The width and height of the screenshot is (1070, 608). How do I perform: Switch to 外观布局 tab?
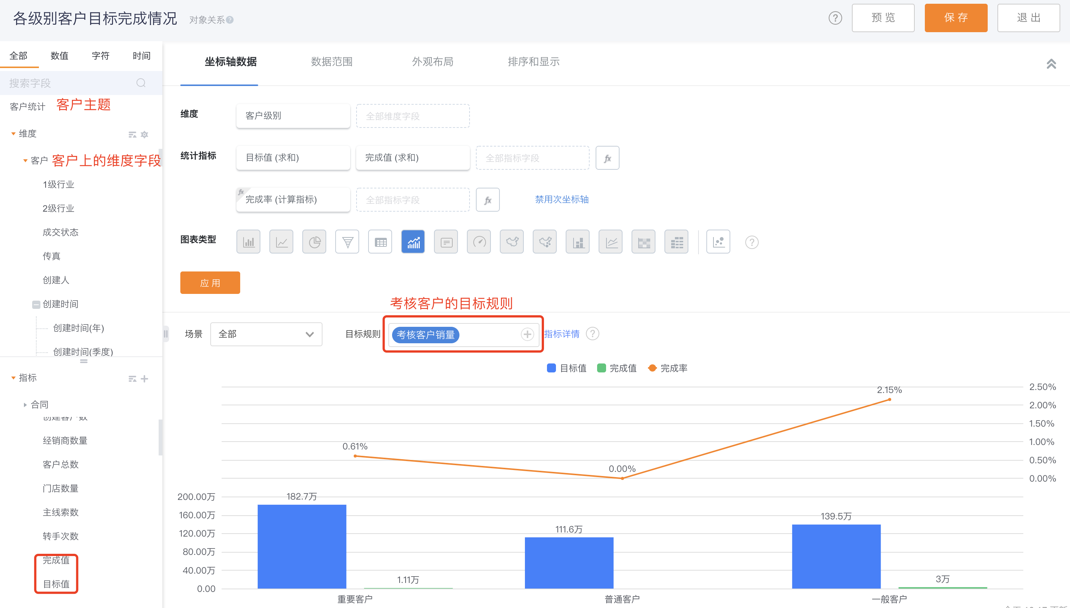coord(433,62)
